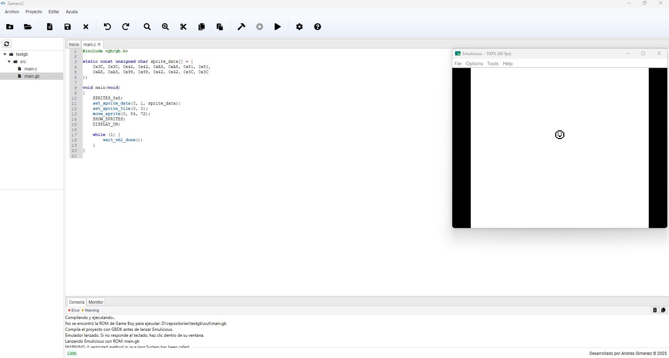Paste with the clipboard icon
Viewport: 669px width, 358px height.
[220, 27]
